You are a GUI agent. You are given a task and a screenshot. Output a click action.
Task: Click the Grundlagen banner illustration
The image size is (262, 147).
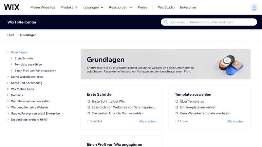point(229,64)
